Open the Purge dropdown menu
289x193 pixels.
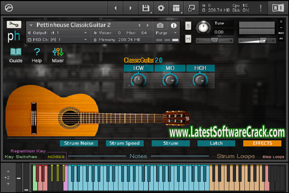coord(167,33)
